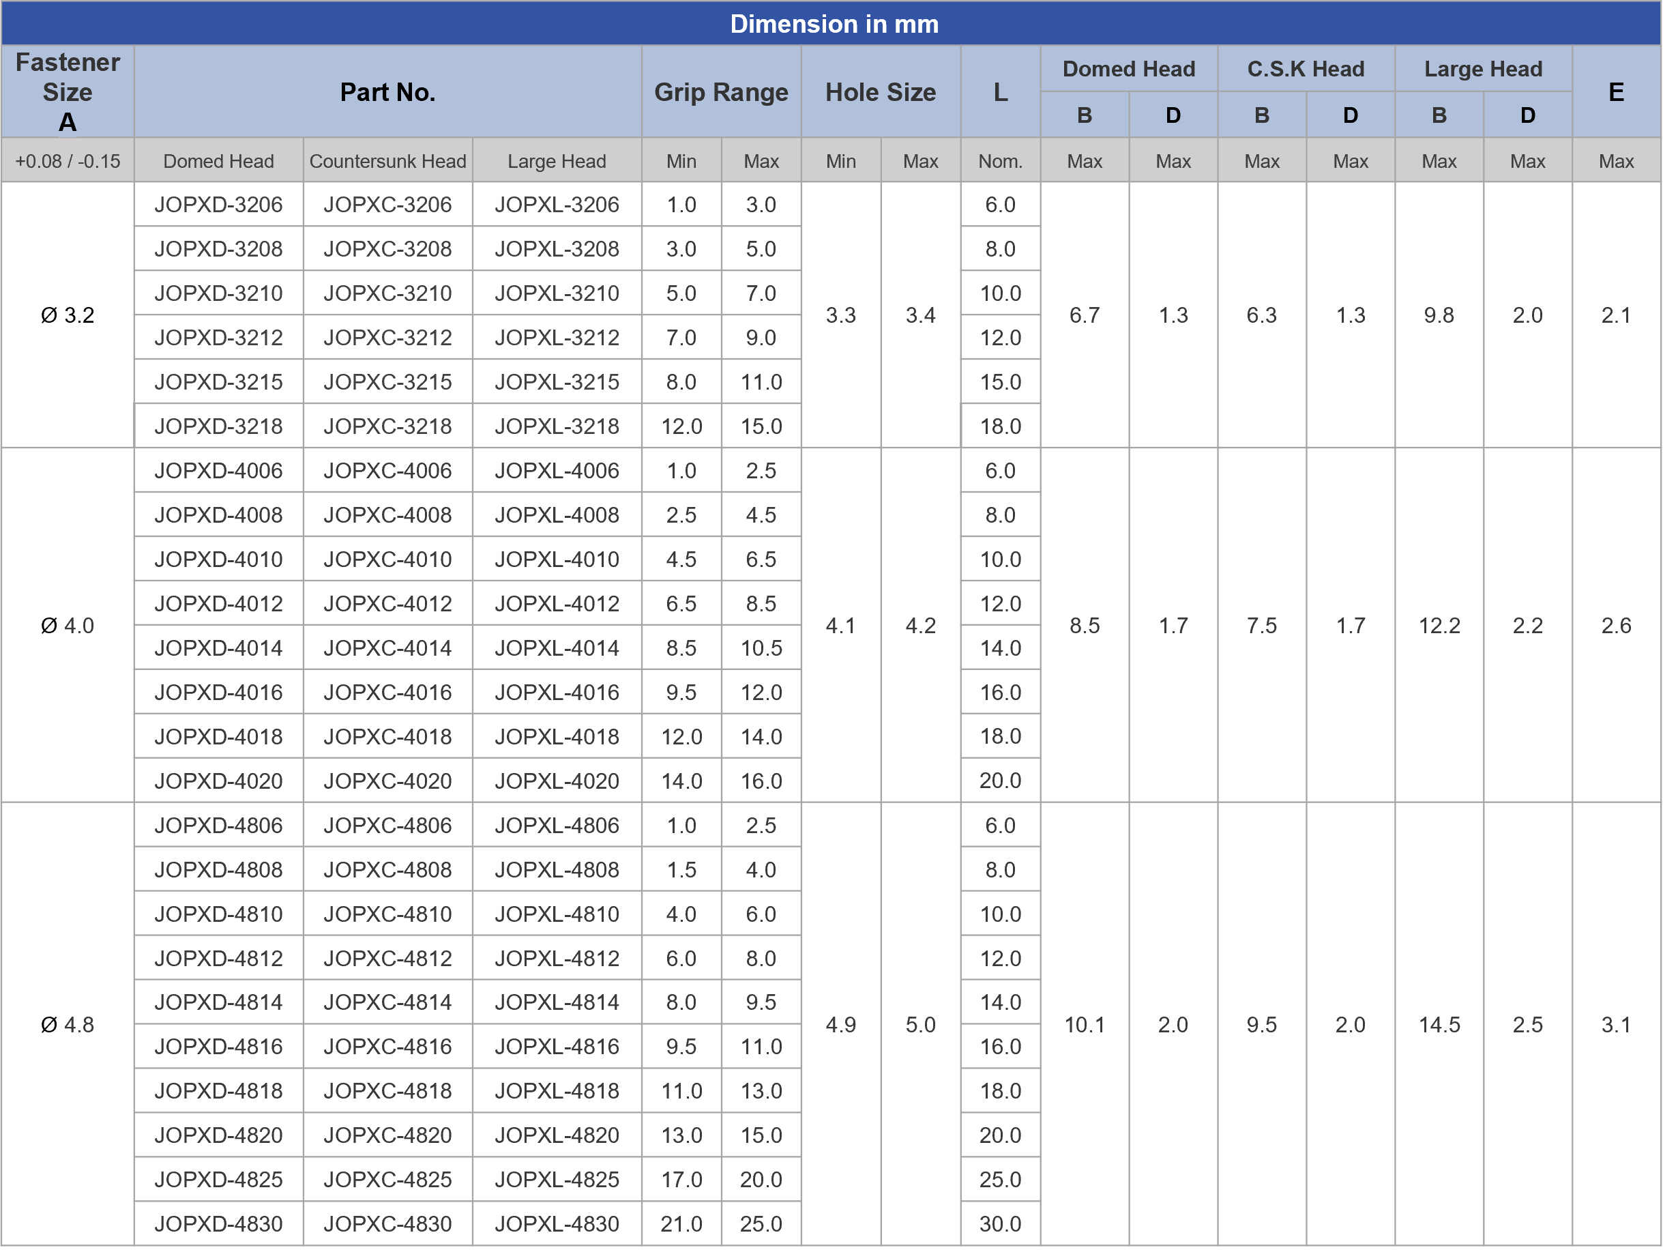Select part number JOPXC-4825
Image resolution: width=1663 pixels, height=1250 pixels.
pos(388,1180)
